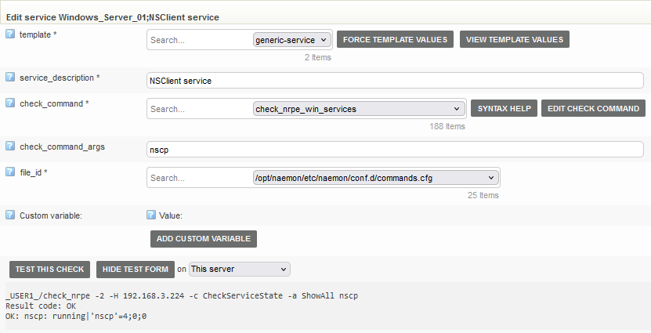Open the file_id commands.cfg dropdown
The width and height of the screenshot is (651, 333).
375,178
